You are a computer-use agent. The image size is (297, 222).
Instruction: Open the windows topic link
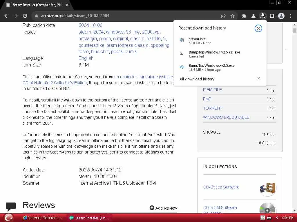(x=115, y=32)
